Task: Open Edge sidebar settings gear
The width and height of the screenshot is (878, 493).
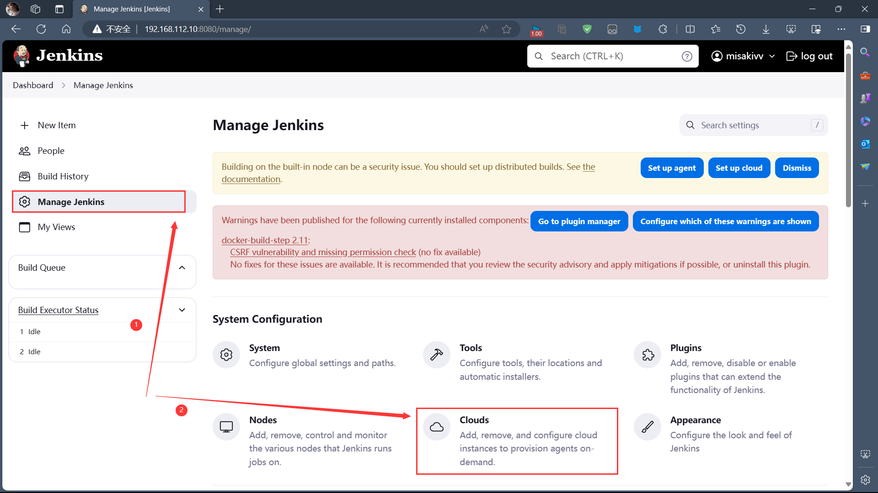Action: (x=865, y=479)
